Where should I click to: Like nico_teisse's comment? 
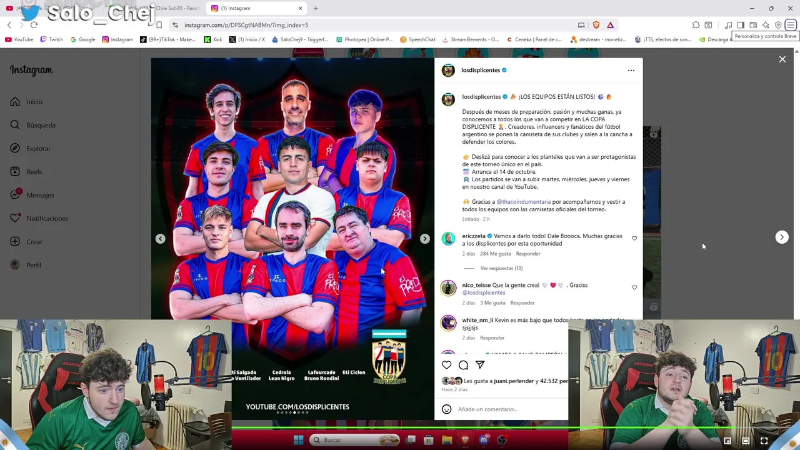[x=634, y=287]
